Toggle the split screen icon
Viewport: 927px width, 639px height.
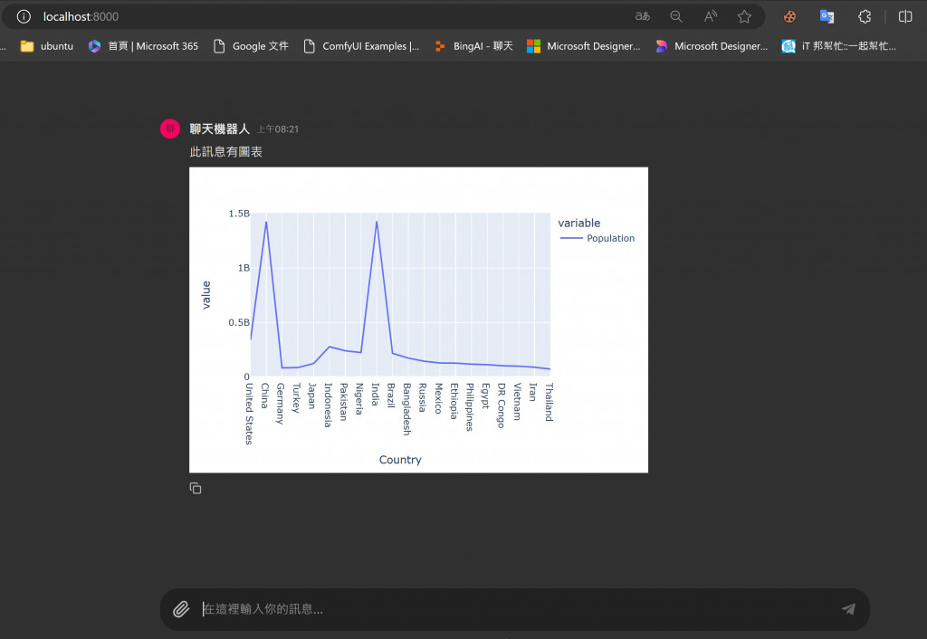(905, 16)
